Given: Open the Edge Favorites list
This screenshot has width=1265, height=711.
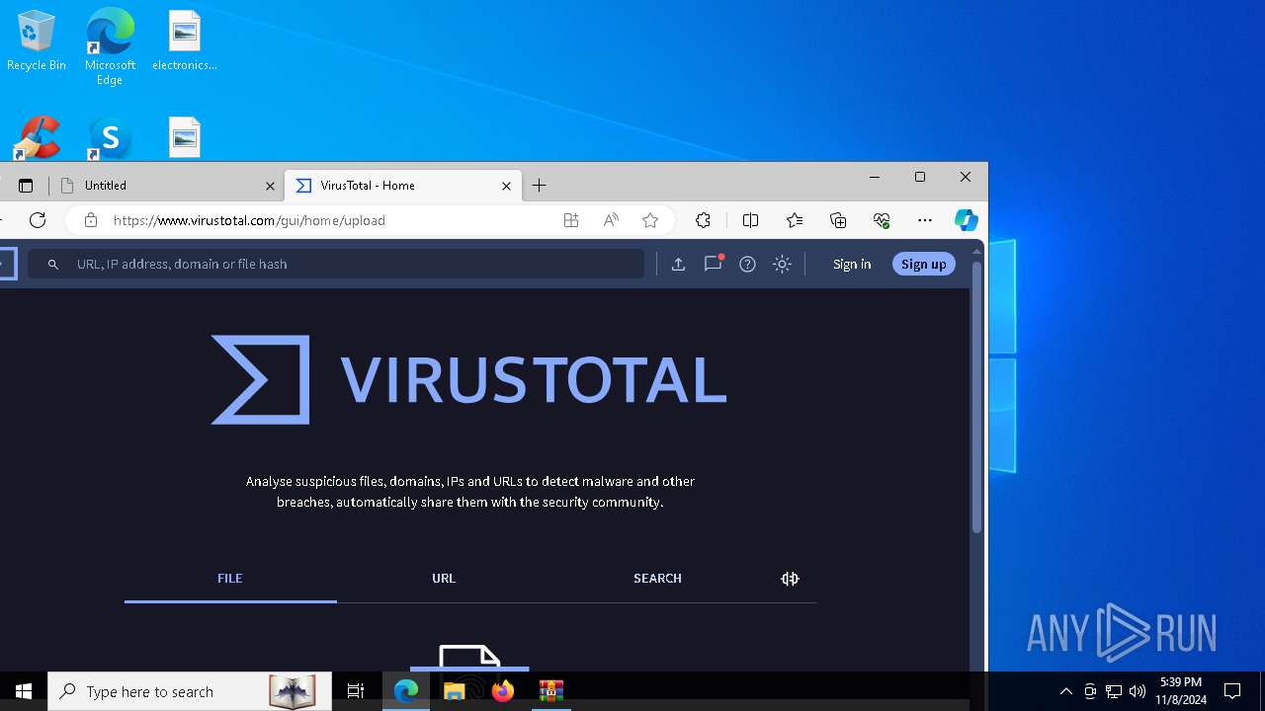Looking at the screenshot, I should click(x=795, y=220).
